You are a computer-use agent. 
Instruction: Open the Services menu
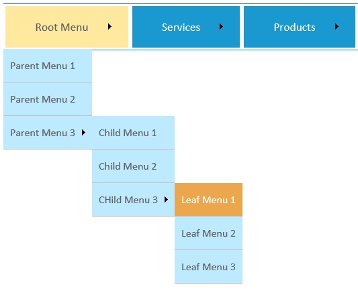click(186, 27)
